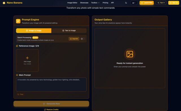Toggle the Batch Processing switch
Screen dimensions: 181x111
(83, 39)
